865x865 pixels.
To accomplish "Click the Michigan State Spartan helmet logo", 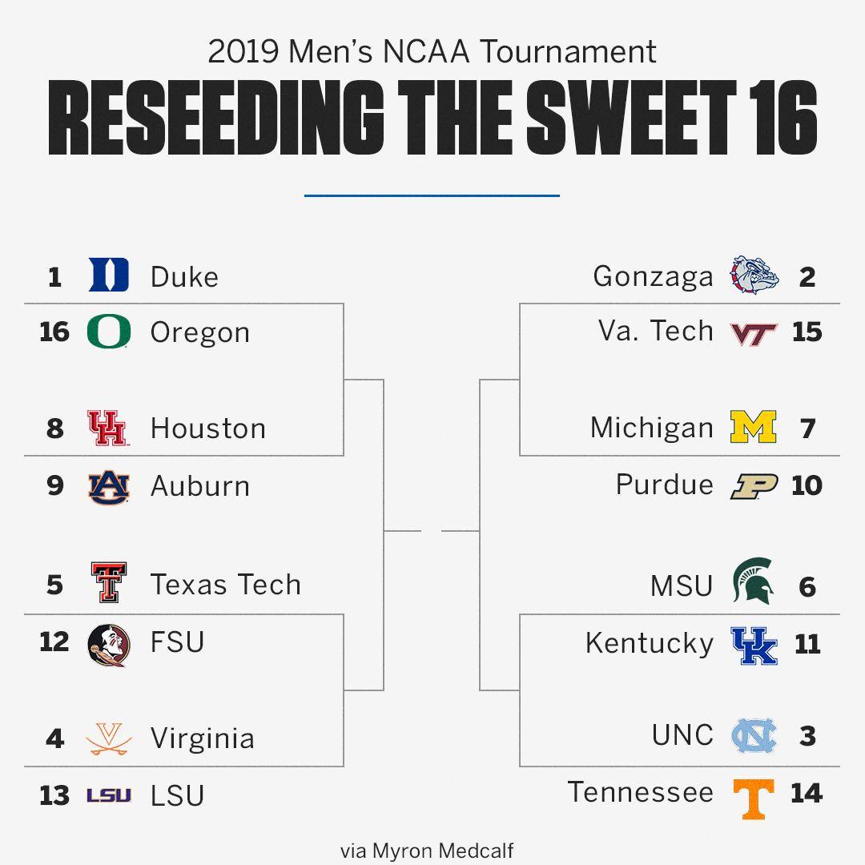I will [753, 580].
